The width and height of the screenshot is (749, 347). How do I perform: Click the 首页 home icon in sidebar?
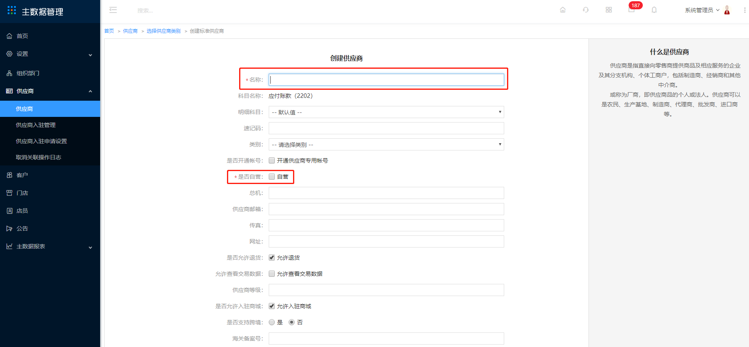(9, 36)
